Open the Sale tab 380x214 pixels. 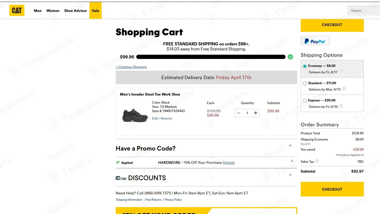96,11
